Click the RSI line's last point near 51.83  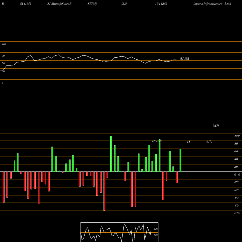coord(176,60)
